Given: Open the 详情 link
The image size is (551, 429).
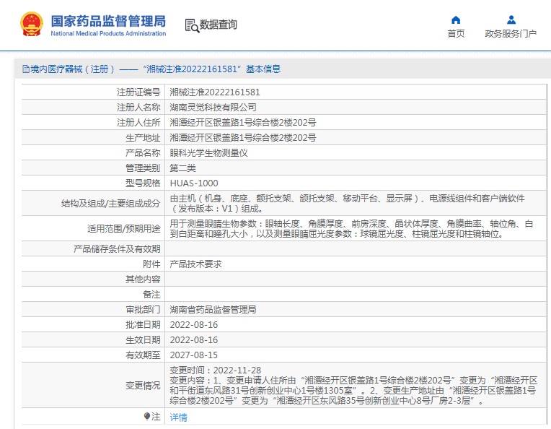Looking at the screenshot, I should (x=179, y=417).
